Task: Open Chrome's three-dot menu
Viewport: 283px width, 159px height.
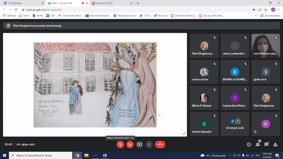Action: point(279,10)
